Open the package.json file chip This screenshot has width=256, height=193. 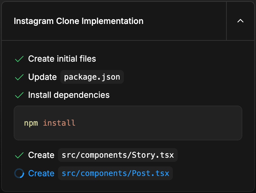coord(92,77)
